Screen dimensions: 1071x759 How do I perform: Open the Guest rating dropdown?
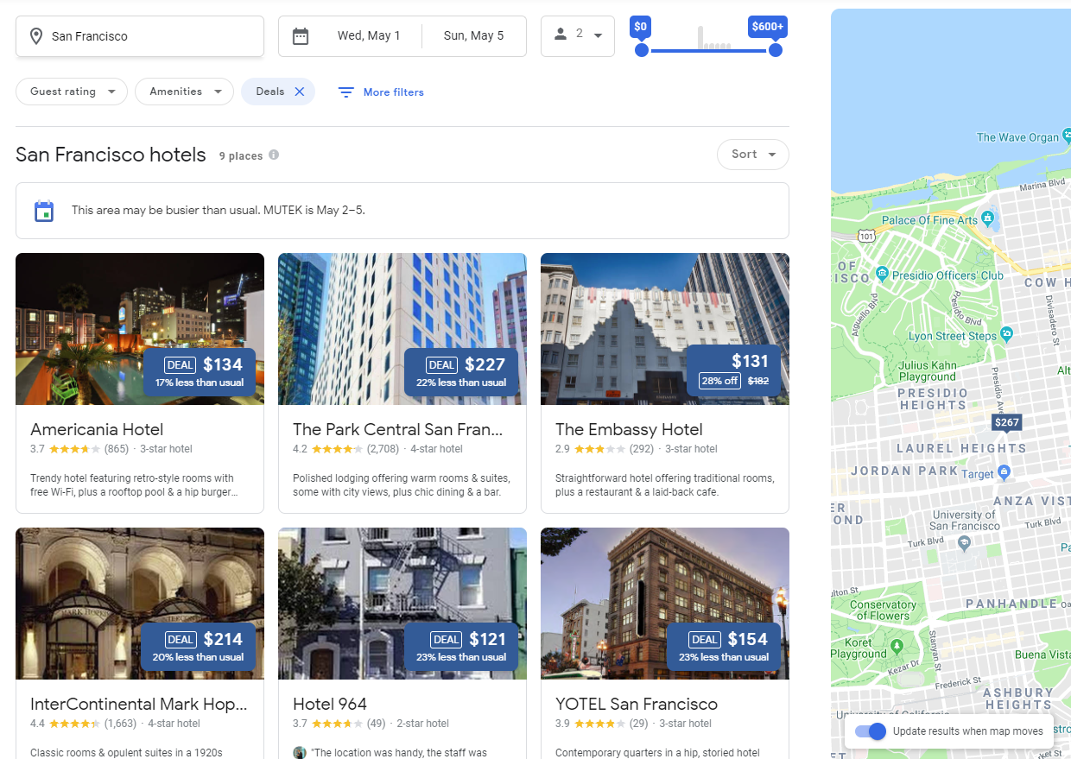click(x=72, y=91)
